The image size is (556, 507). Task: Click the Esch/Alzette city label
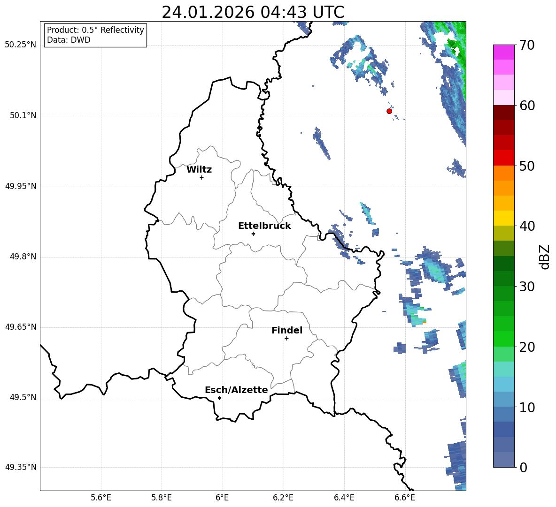(x=236, y=390)
